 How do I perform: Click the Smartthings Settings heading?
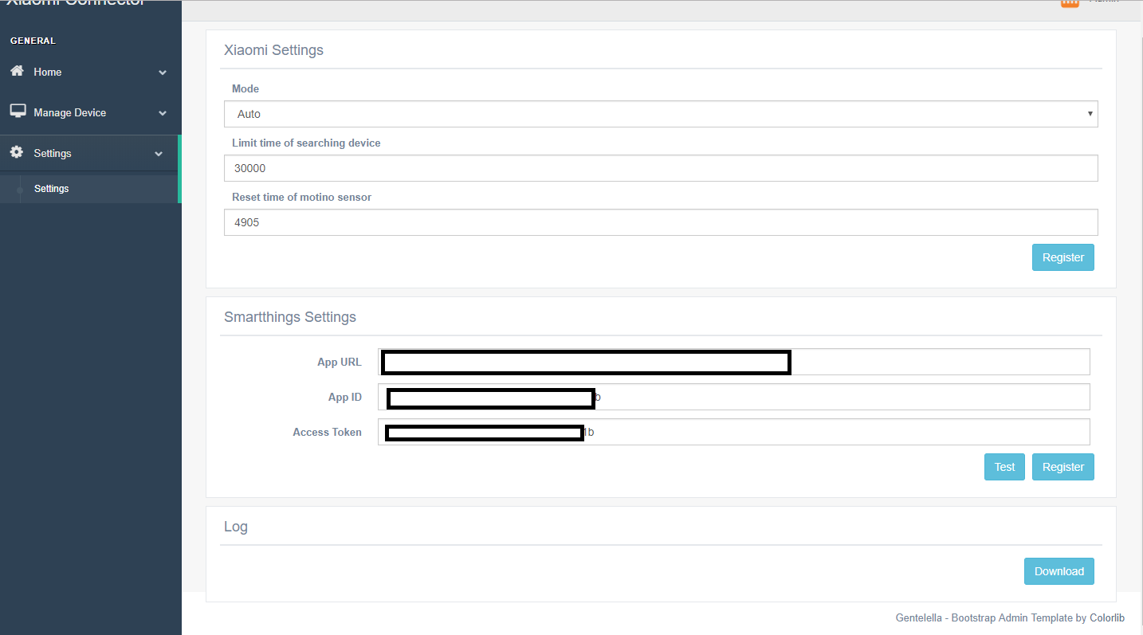[x=290, y=317]
